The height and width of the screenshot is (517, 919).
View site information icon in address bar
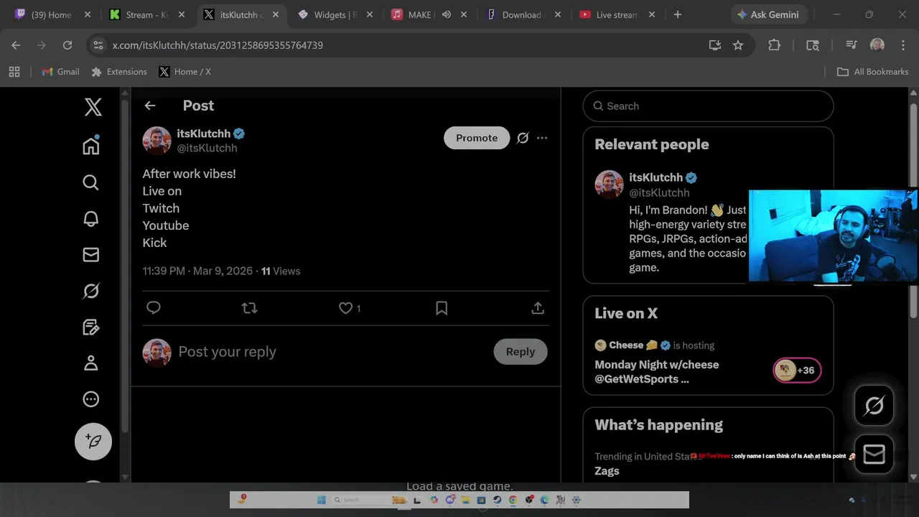99,45
